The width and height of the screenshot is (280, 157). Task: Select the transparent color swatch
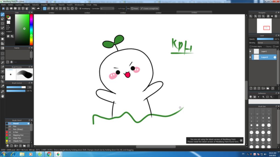[8, 22]
